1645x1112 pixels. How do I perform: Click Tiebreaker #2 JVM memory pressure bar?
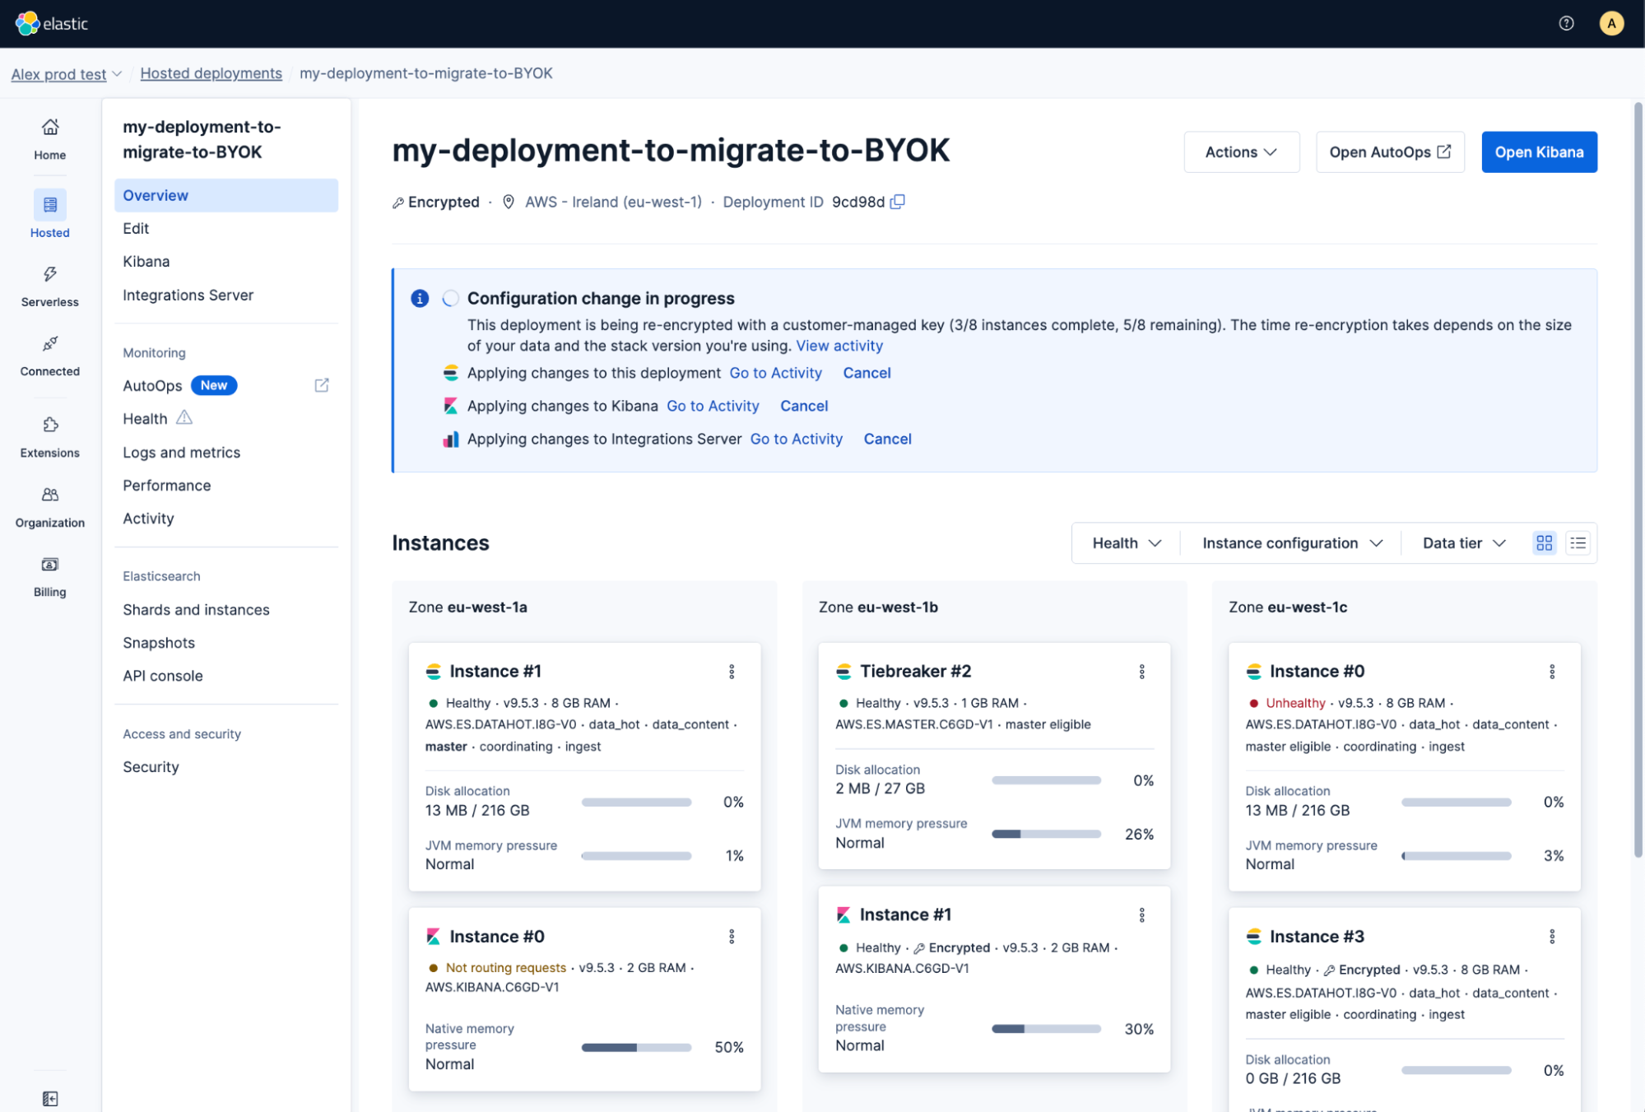(1046, 834)
